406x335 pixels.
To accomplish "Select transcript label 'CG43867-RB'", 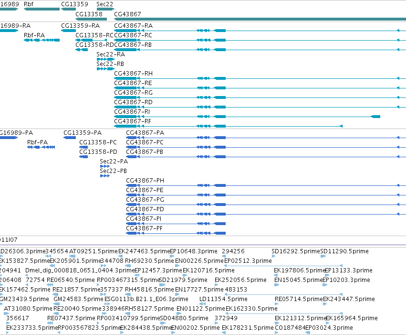I will 133,45.
